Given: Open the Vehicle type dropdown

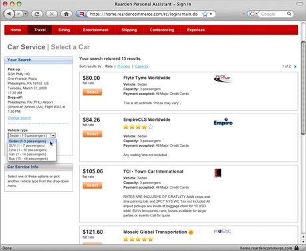Looking at the screenshot, I should pyautogui.click(x=32, y=135).
